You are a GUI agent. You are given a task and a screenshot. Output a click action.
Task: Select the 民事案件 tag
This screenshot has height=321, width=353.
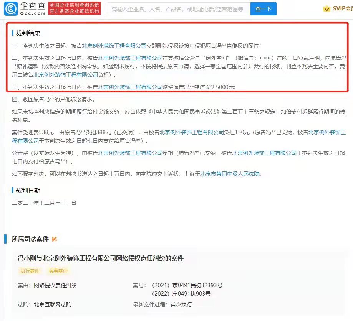(x=58, y=271)
